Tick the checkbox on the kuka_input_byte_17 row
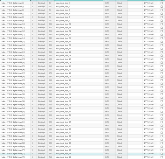165x159 pixels. coord(162,49)
